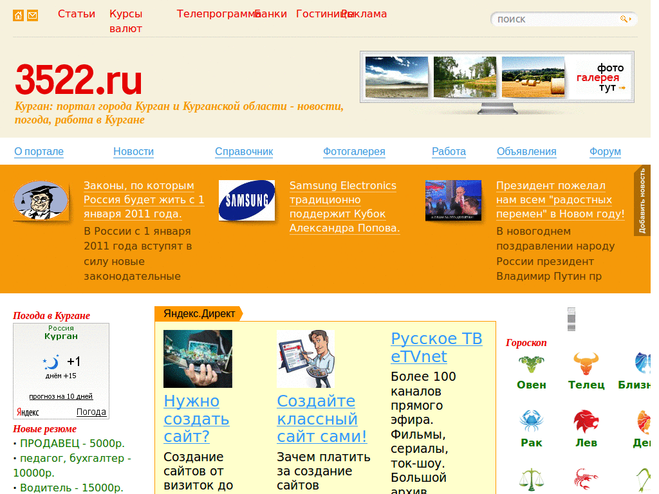This screenshot has height=494, width=659.
Task: Open the mail envelope icon
Action: [x=32, y=15]
